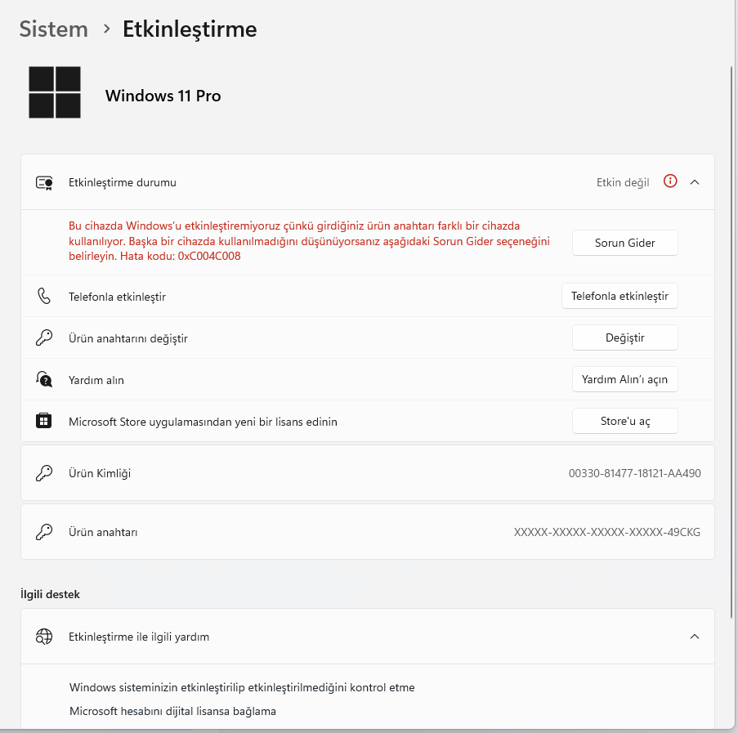Click the help chat icon beside Yardım alın
This screenshot has width=738, height=733.
pos(44,379)
